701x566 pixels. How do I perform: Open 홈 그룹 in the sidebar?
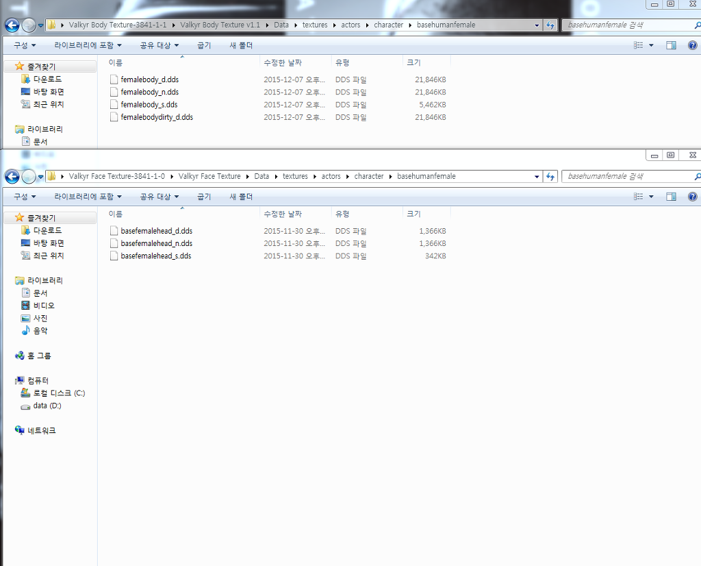click(x=33, y=356)
